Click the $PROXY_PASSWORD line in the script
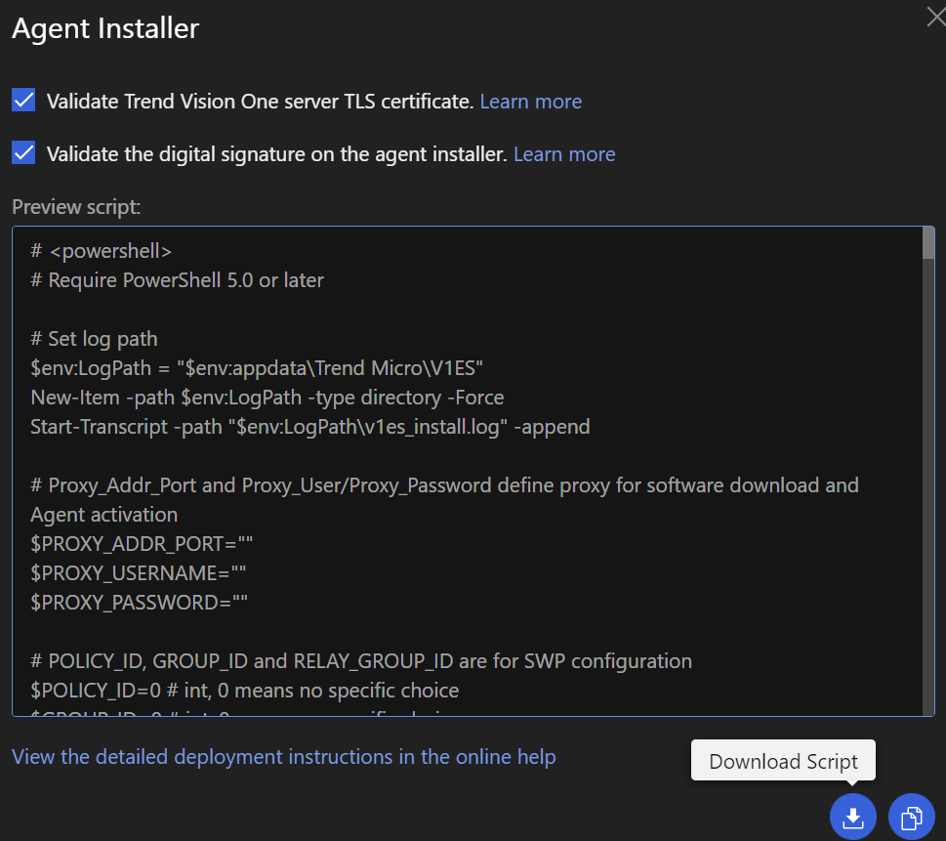 [x=139, y=603]
